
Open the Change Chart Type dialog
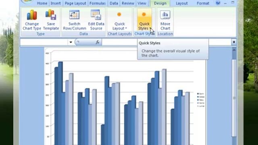[x=32, y=20]
